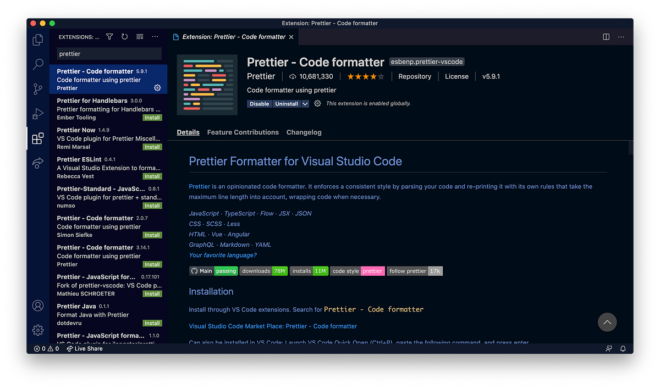Open the Source Control view

tap(38, 89)
